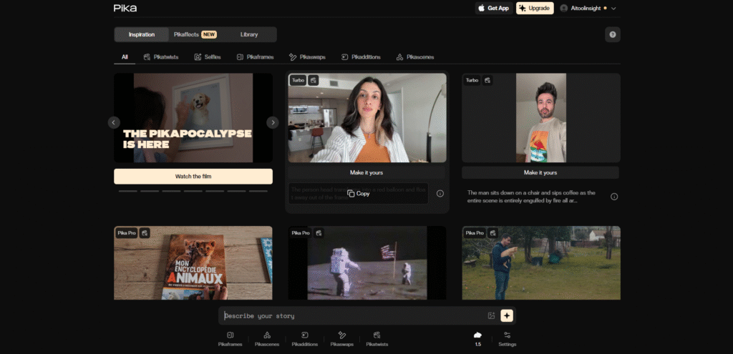Open the woman selfie Turbo video

(367, 118)
